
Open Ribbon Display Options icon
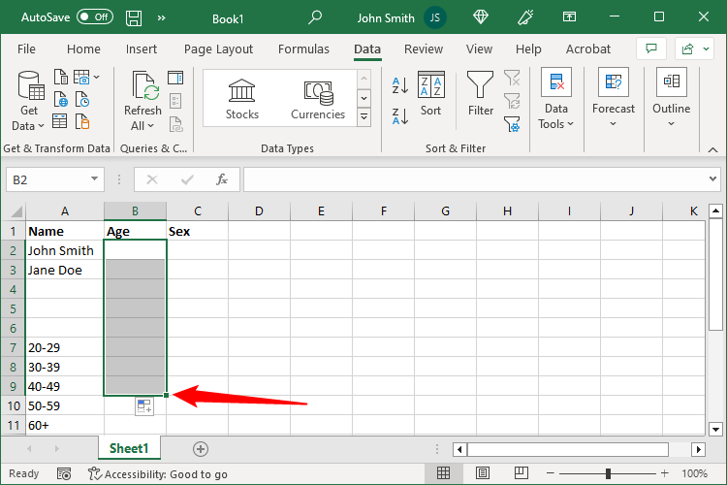click(569, 17)
